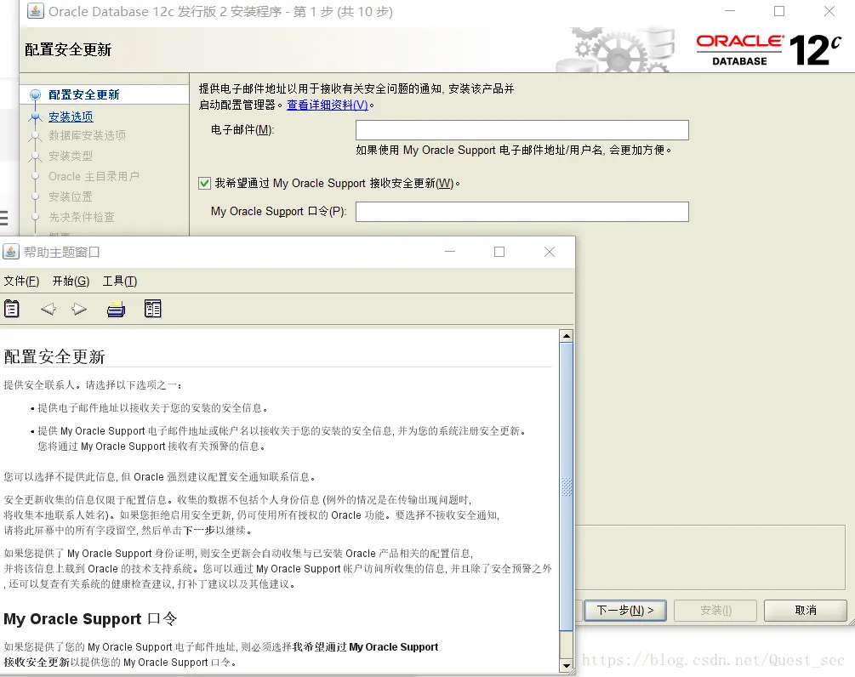This screenshot has width=855, height=677.
Task: Click the 数据库安装选项 step
Action: tap(88, 135)
